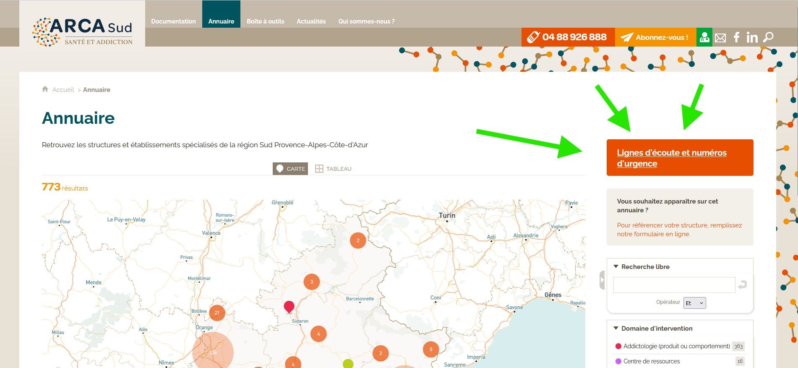Screen dimensions: 798x368
Task: Click the Recherche libre text field
Action: (x=674, y=285)
